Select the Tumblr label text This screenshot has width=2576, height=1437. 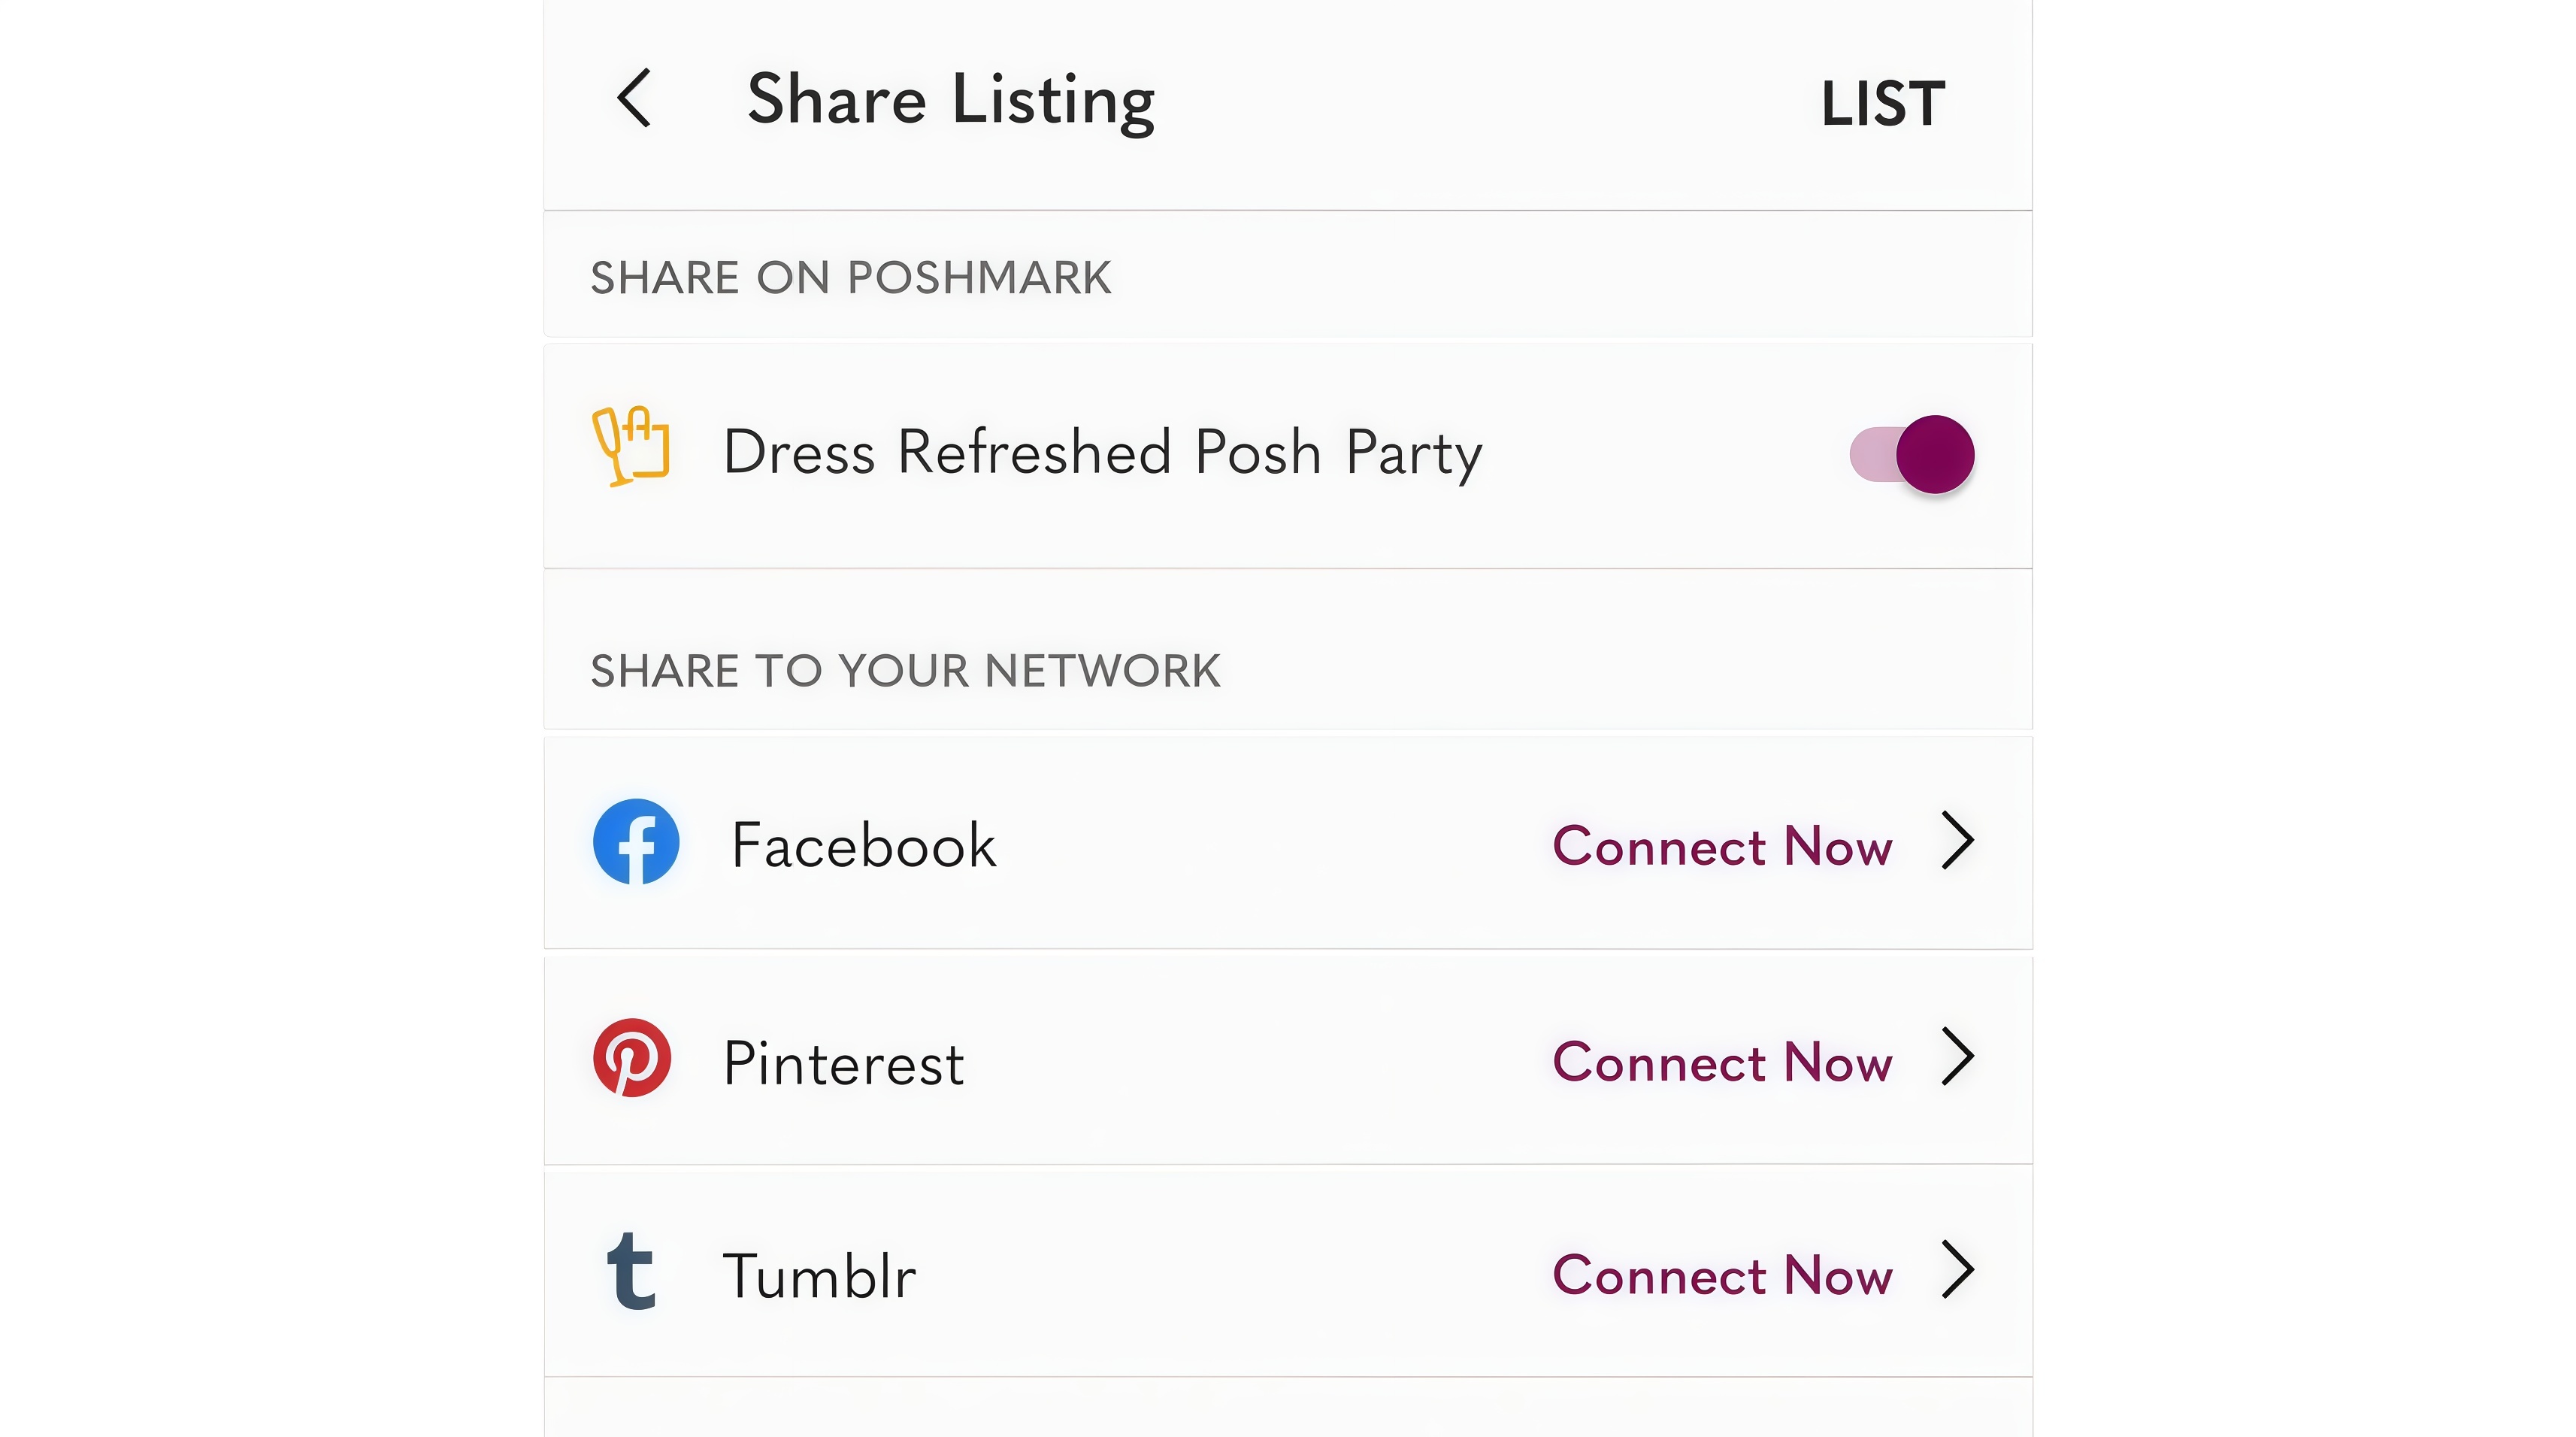(x=819, y=1276)
